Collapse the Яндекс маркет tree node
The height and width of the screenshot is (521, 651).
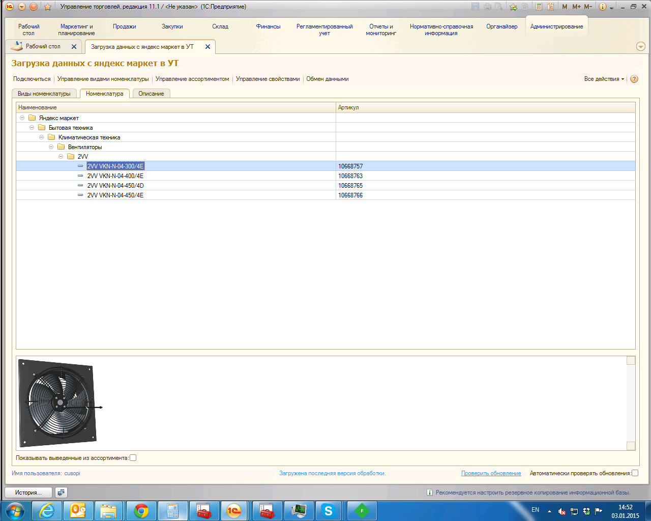tap(22, 118)
